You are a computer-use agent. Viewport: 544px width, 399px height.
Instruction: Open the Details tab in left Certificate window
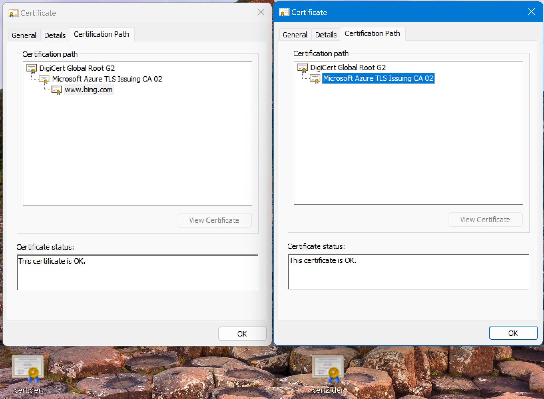click(x=55, y=35)
